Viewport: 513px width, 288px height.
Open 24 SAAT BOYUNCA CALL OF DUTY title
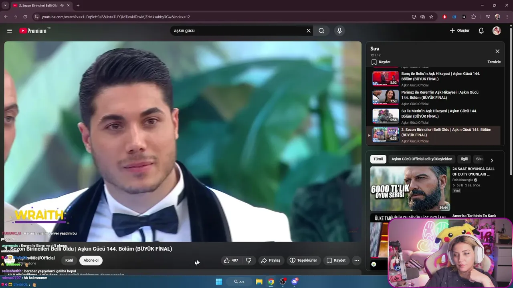click(473, 172)
